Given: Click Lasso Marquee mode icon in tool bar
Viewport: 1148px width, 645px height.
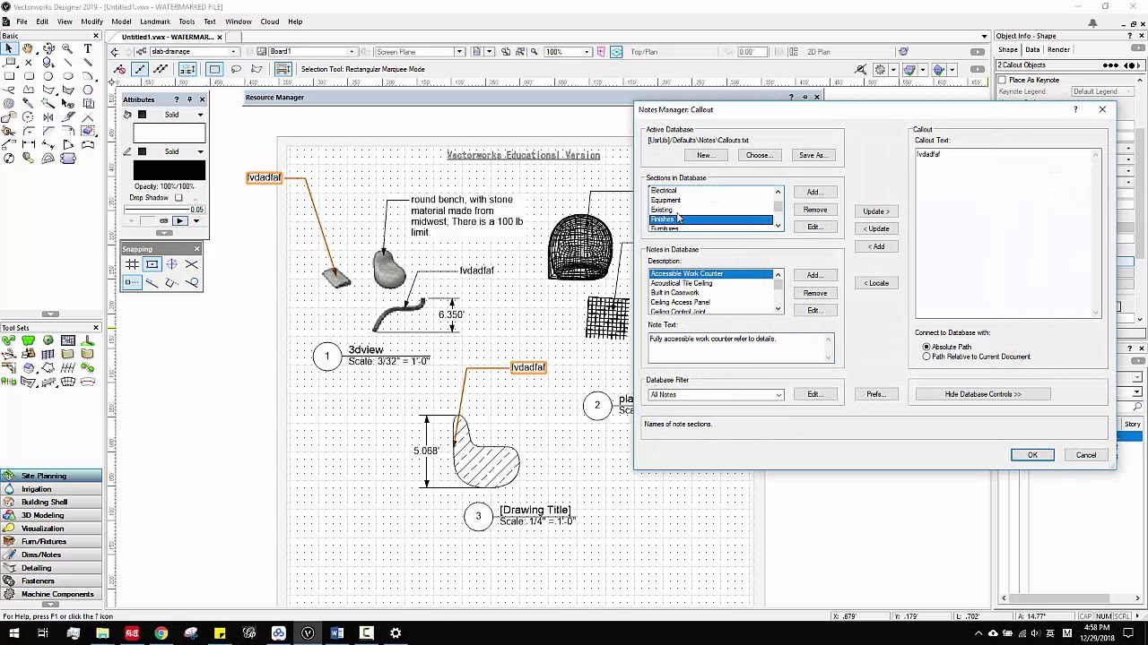Looking at the screenshot, I should (236, 69).
